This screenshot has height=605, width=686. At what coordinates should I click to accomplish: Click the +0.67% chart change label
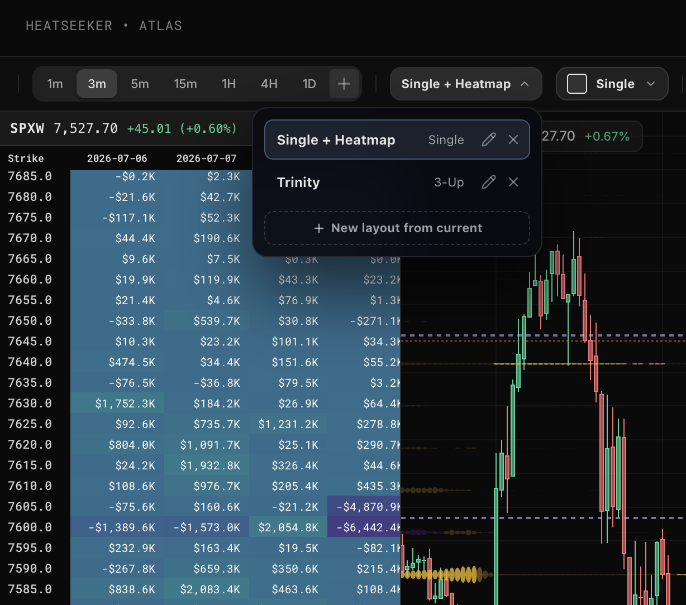tap(607, 136)
